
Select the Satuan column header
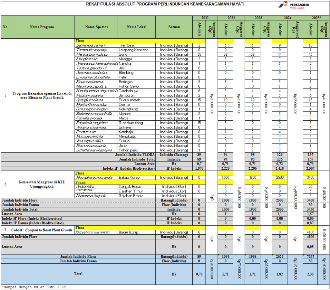click(x=174, y=27)
